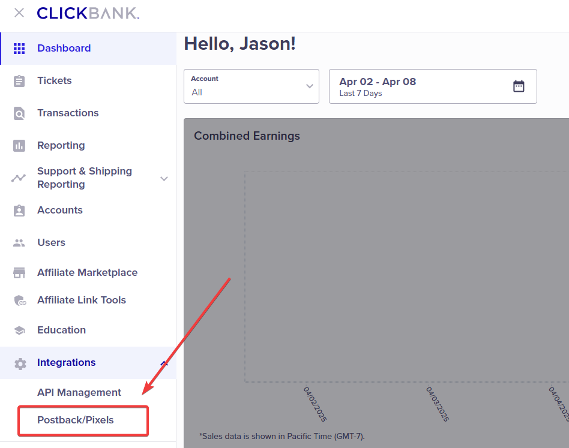Image resolution: width=569 pixels, height=448 pixels.
Task: Open the Apr 02 - Apr 08 date range selector
Action: (x=433, y=86)
